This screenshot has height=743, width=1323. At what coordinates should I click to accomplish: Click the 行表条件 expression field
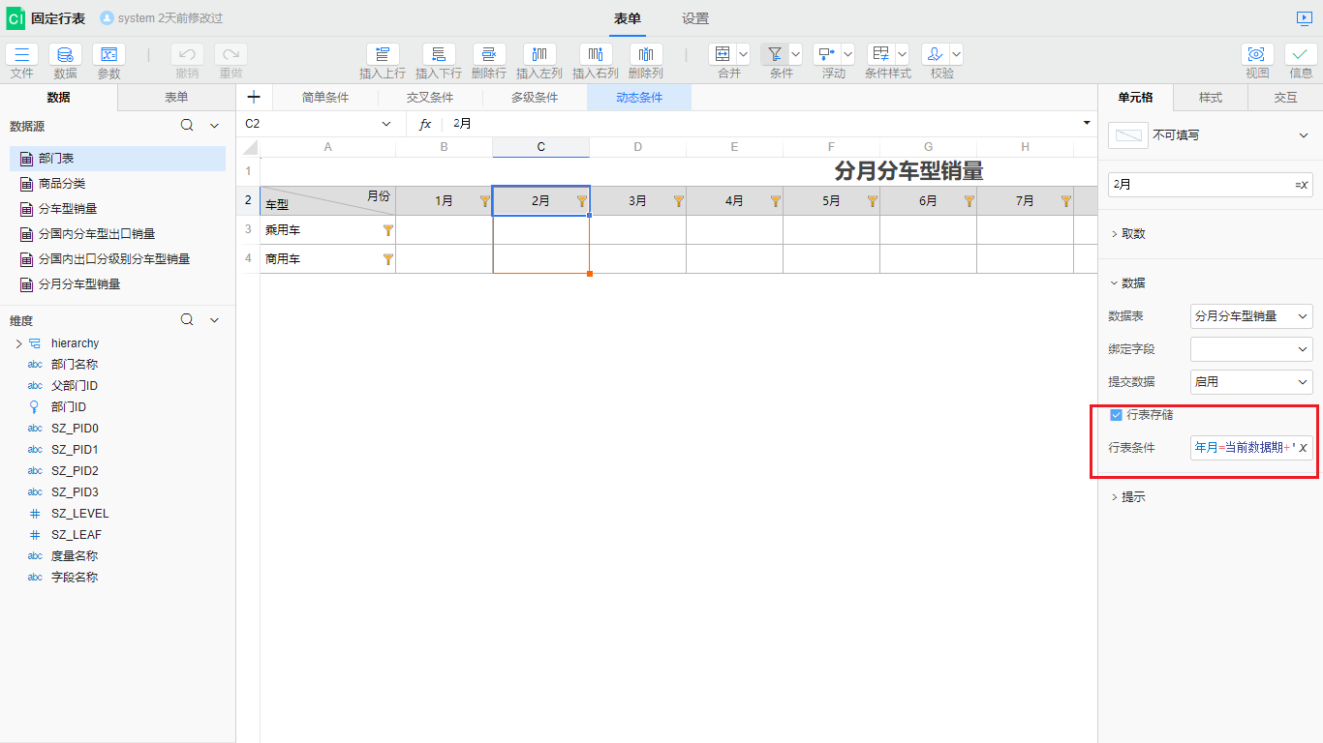[1244, 448]
